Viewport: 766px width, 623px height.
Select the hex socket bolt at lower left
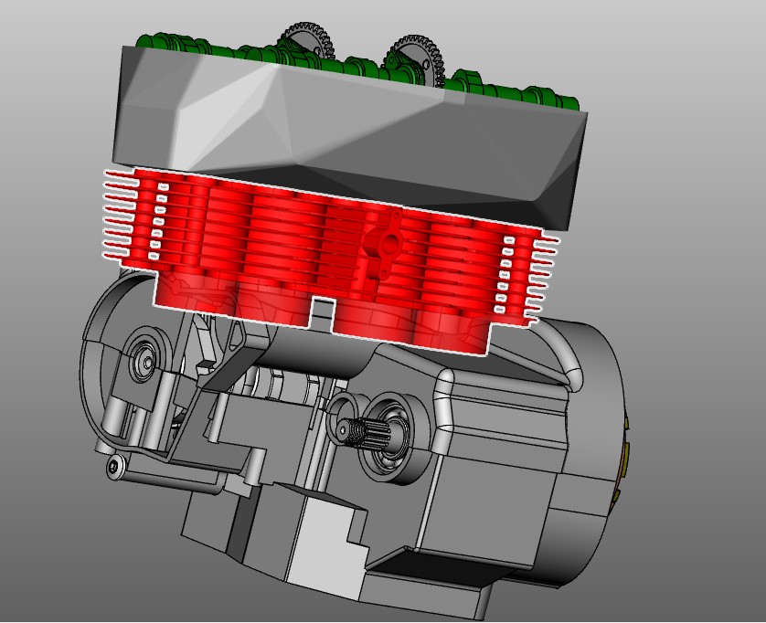[x=114, y=468]
